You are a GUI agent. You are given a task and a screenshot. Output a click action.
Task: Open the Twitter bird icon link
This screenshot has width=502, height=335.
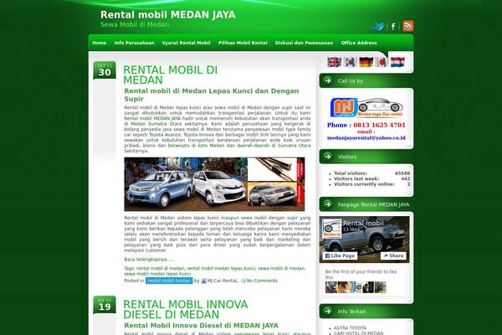378,27
